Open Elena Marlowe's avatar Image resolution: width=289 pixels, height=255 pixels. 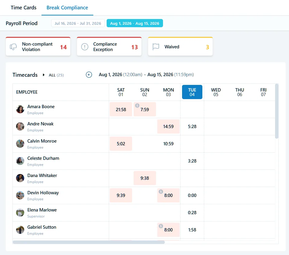click(20, 212)
